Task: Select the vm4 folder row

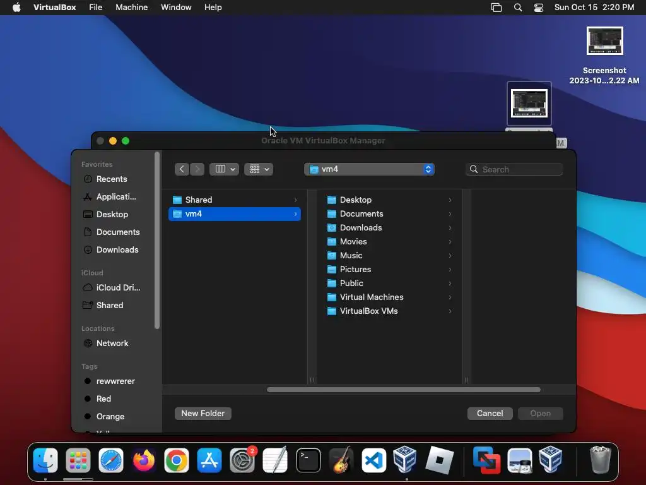Action: (235, 214)
